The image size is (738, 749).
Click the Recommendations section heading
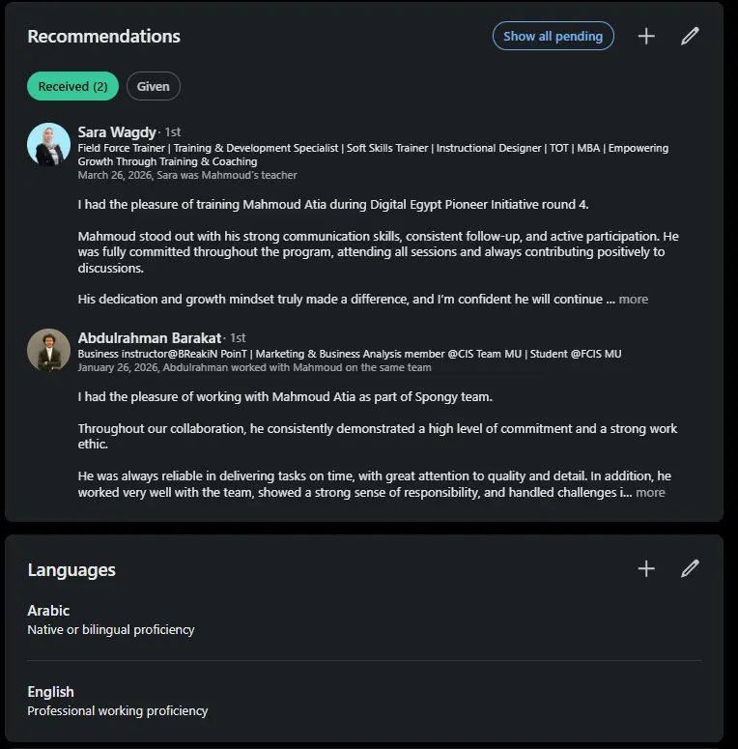103,37
